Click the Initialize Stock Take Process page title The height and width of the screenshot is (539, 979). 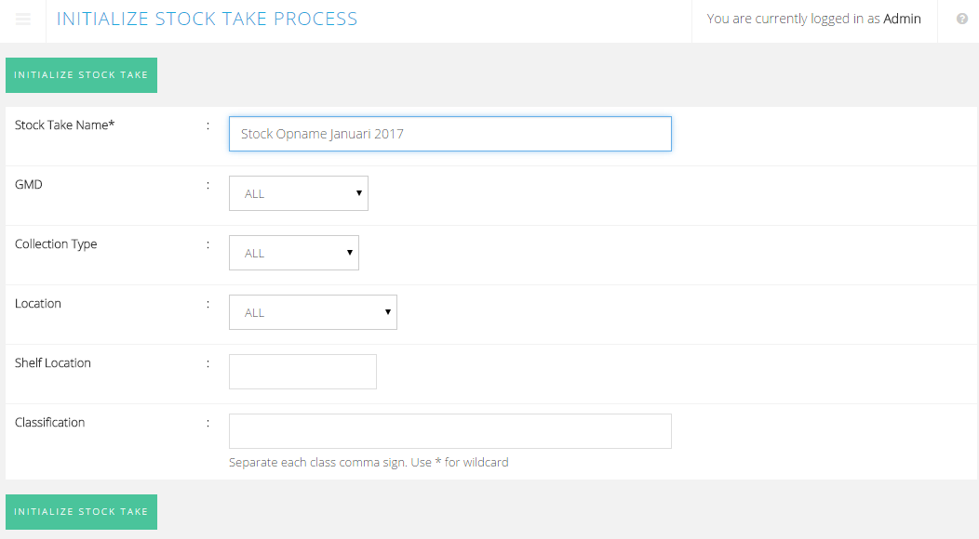207,20
